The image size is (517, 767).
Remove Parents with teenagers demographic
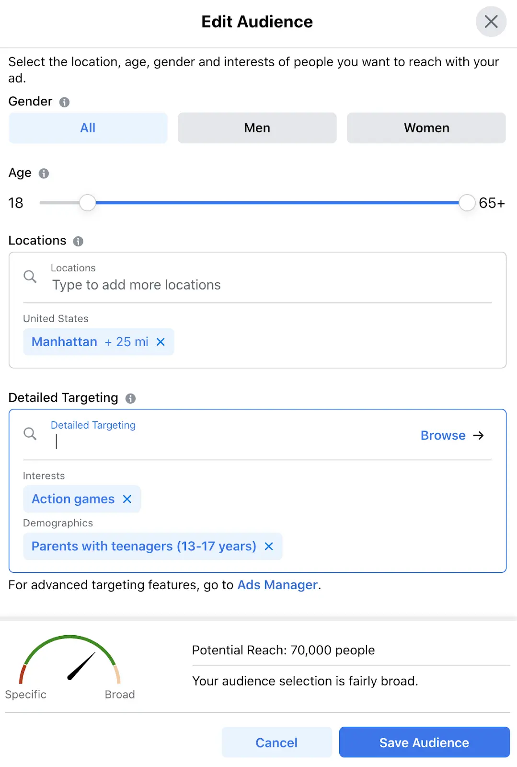269,546
